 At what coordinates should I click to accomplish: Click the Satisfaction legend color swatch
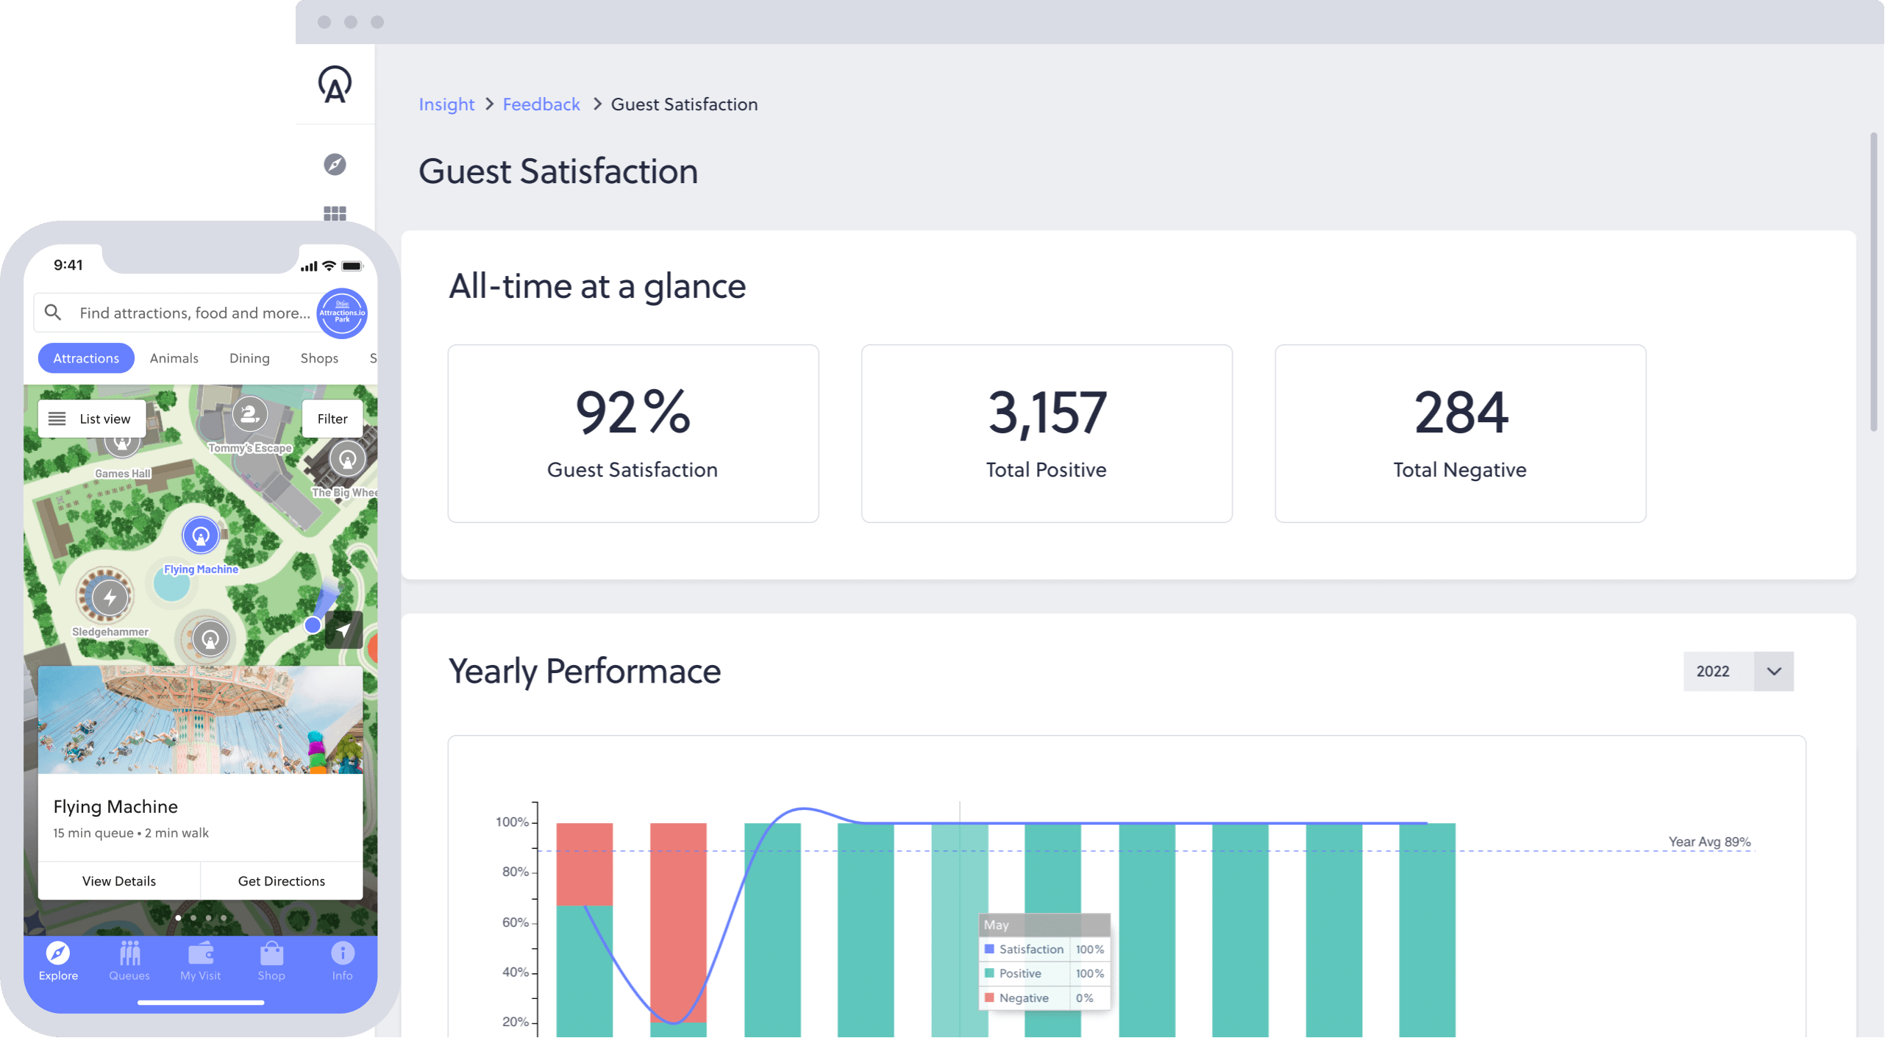click(x=989, y=949)
